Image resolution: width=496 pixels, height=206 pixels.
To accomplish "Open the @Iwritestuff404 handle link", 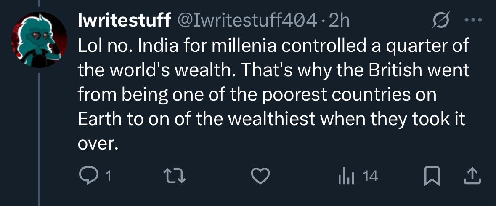I will point(248,21).
